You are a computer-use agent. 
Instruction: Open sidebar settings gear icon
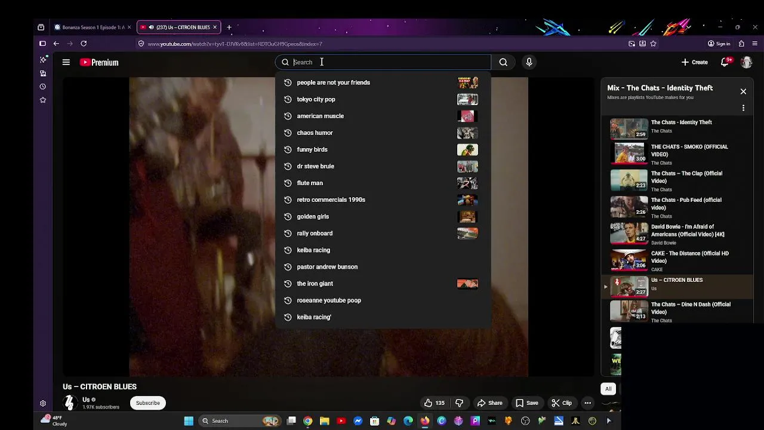(43, 404)
